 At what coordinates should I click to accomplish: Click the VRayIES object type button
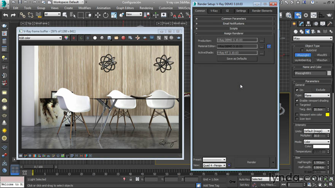322,55
